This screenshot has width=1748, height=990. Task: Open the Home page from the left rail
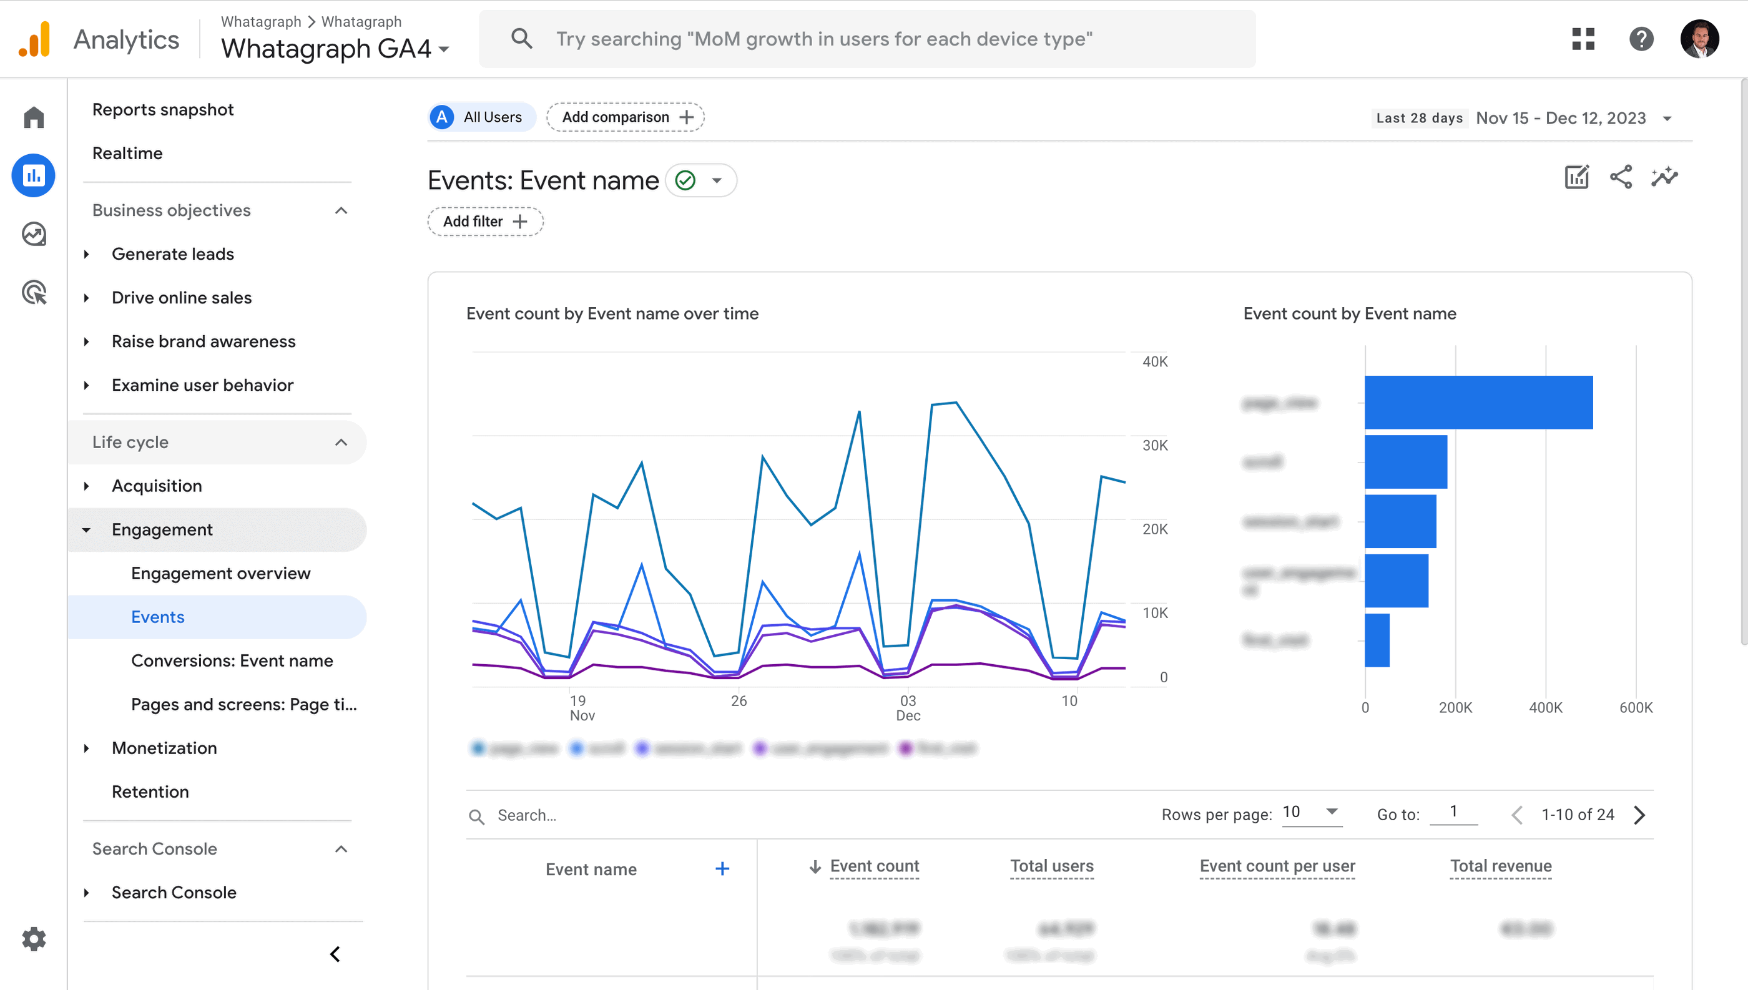click(33, 117)
